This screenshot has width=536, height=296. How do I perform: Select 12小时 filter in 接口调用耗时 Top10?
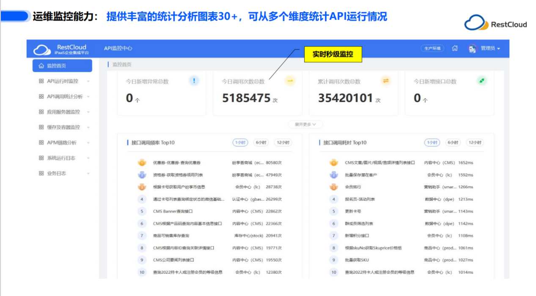pos(474,143)
